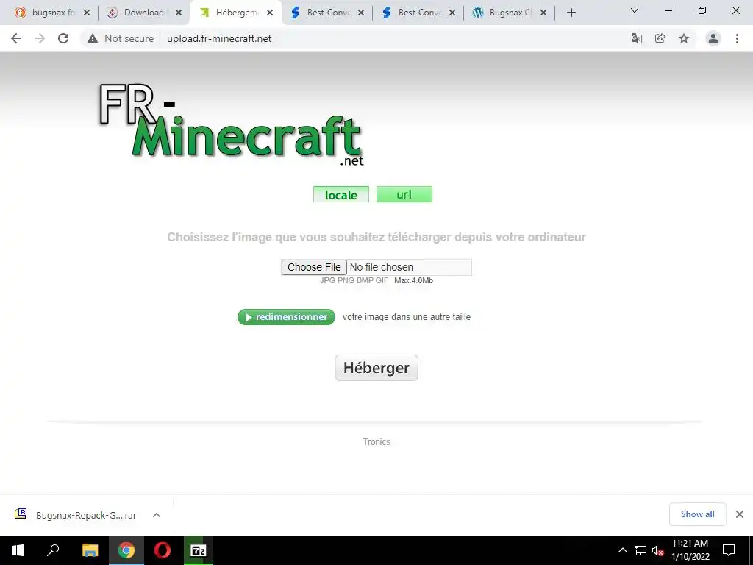Open the notification center icon

point(729,550)
